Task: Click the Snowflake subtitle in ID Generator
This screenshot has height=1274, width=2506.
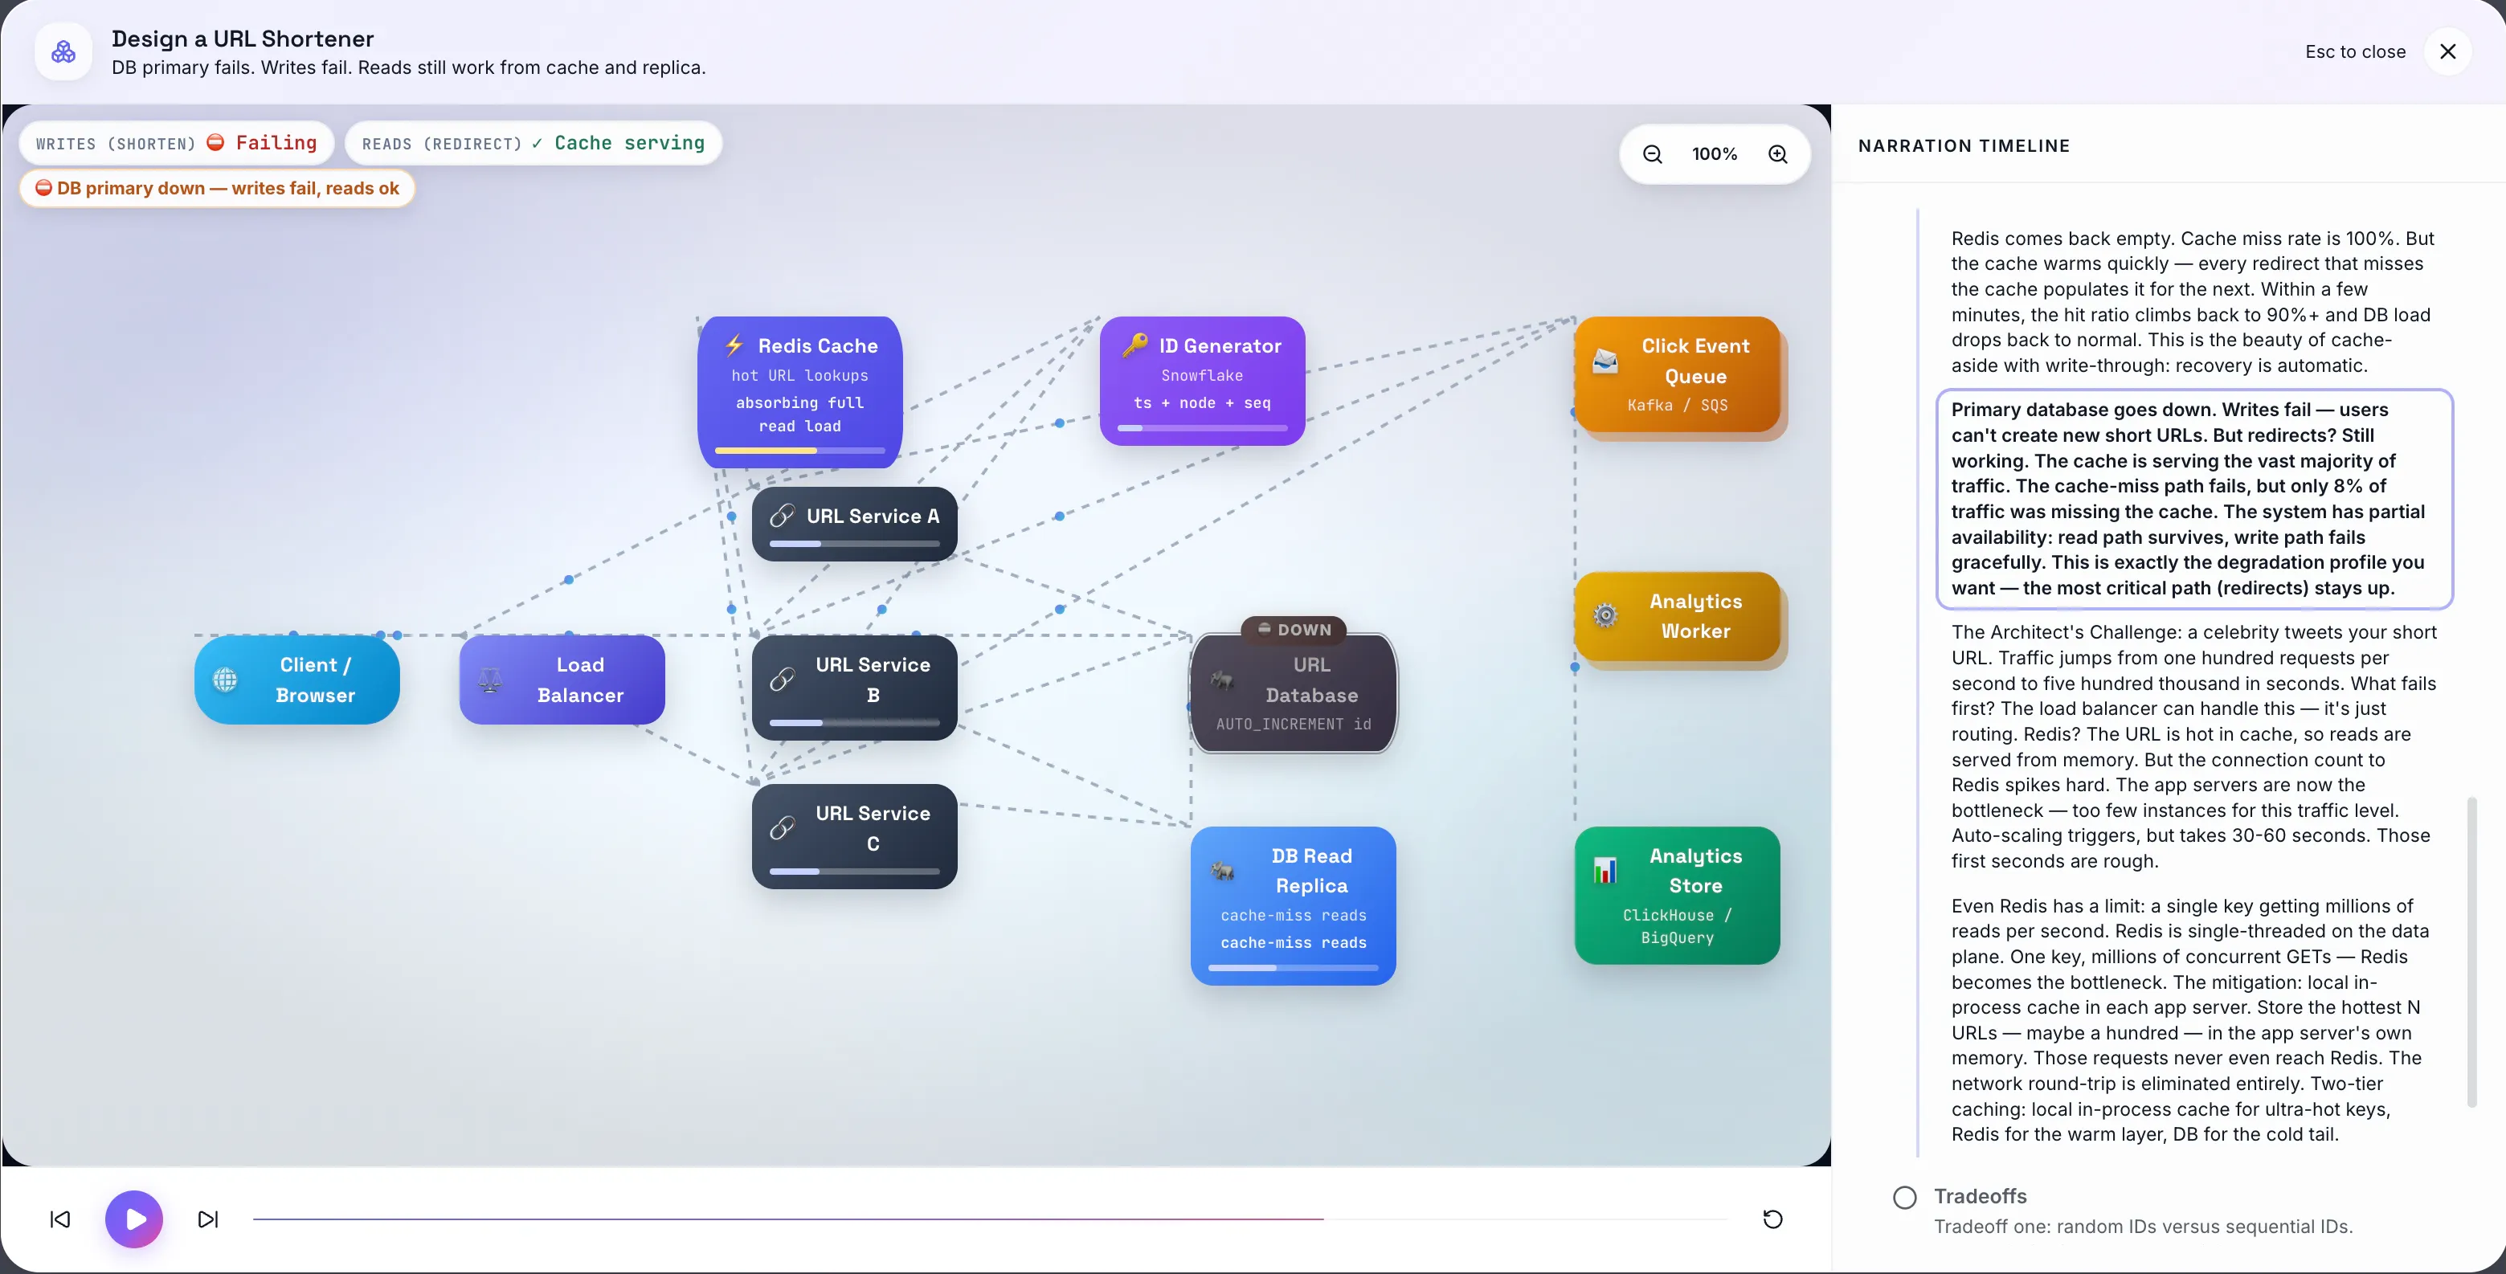Action: (x=1201, y=375)
